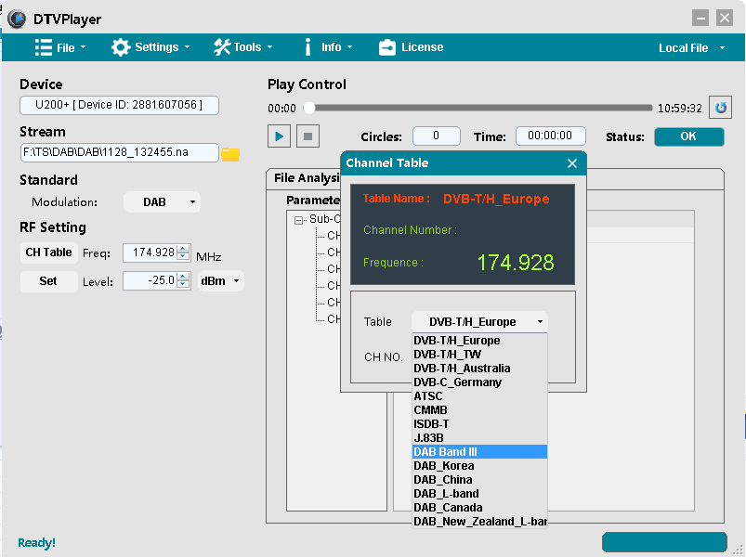Viewport: 746px width, 557px height.
Task: Click the Stream file path field
Action: coord(120,152)
